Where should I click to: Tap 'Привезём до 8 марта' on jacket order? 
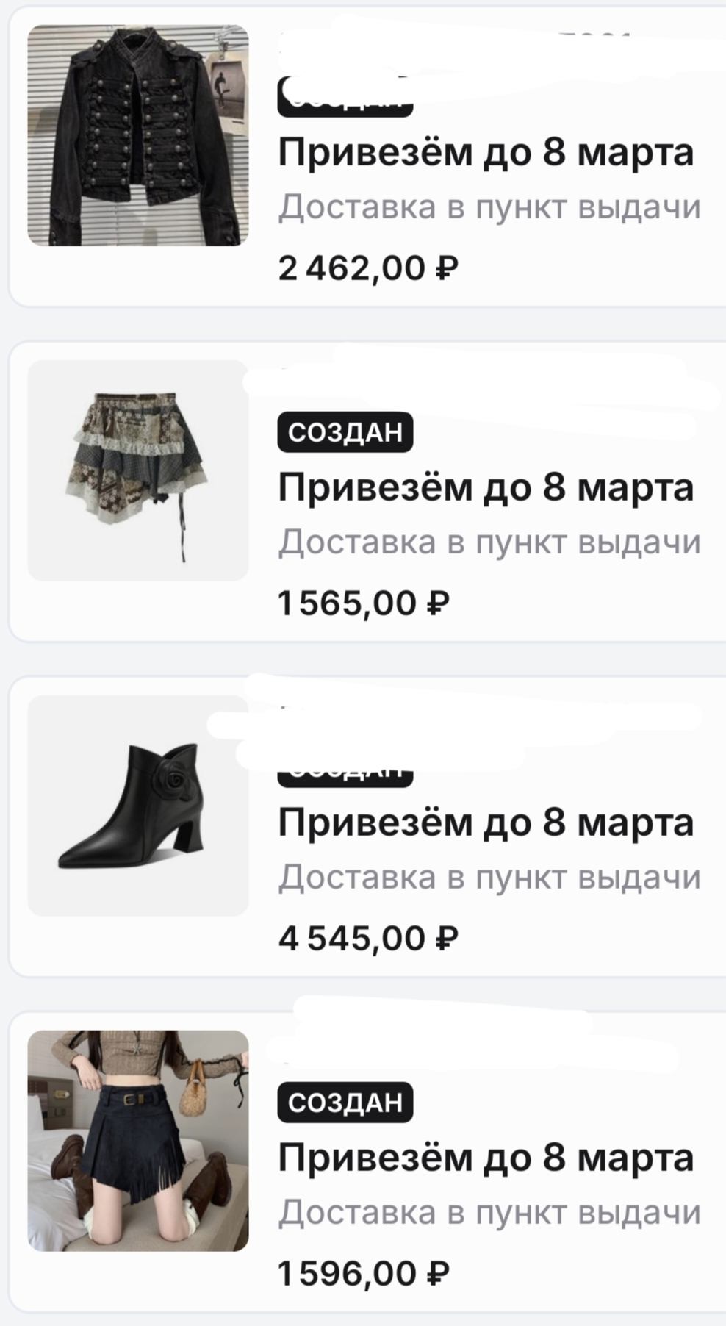[486, 153]
